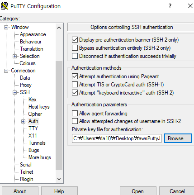194x195 pixels.
Task: Click the Browse button for private key
Action: [178, 138]
